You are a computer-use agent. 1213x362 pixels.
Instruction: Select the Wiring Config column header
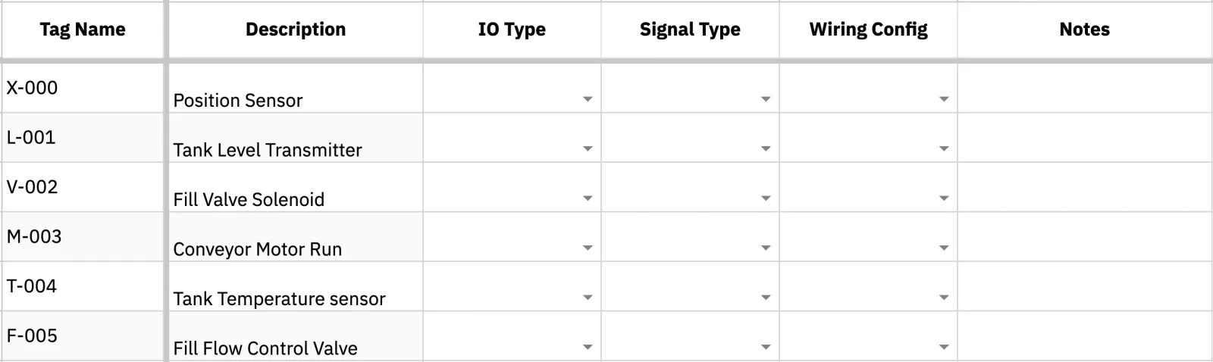pos(868,30)
